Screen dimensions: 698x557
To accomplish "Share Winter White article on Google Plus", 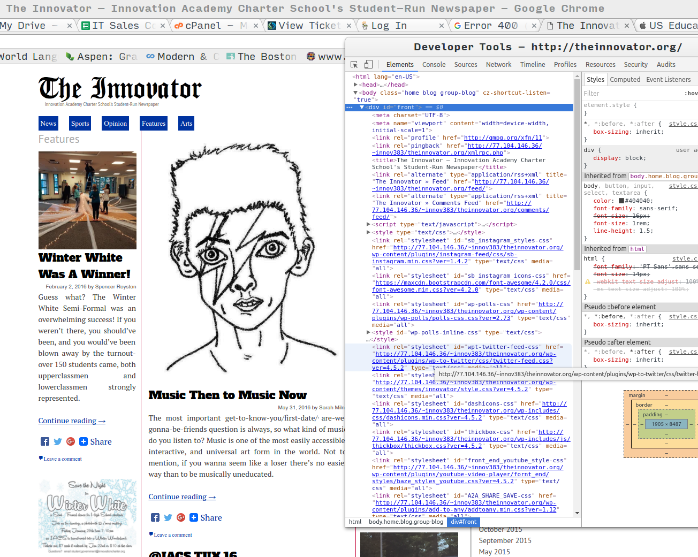I will tap(71, 441).
